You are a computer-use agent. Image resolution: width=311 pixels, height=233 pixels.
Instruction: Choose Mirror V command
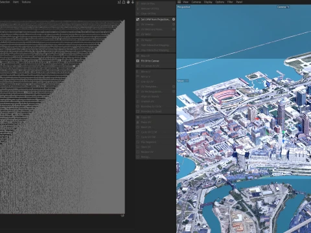(155, 76)
